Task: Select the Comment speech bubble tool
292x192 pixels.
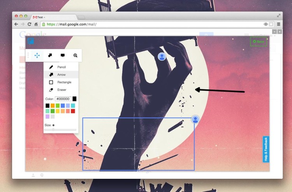Action: pos(63,56)
